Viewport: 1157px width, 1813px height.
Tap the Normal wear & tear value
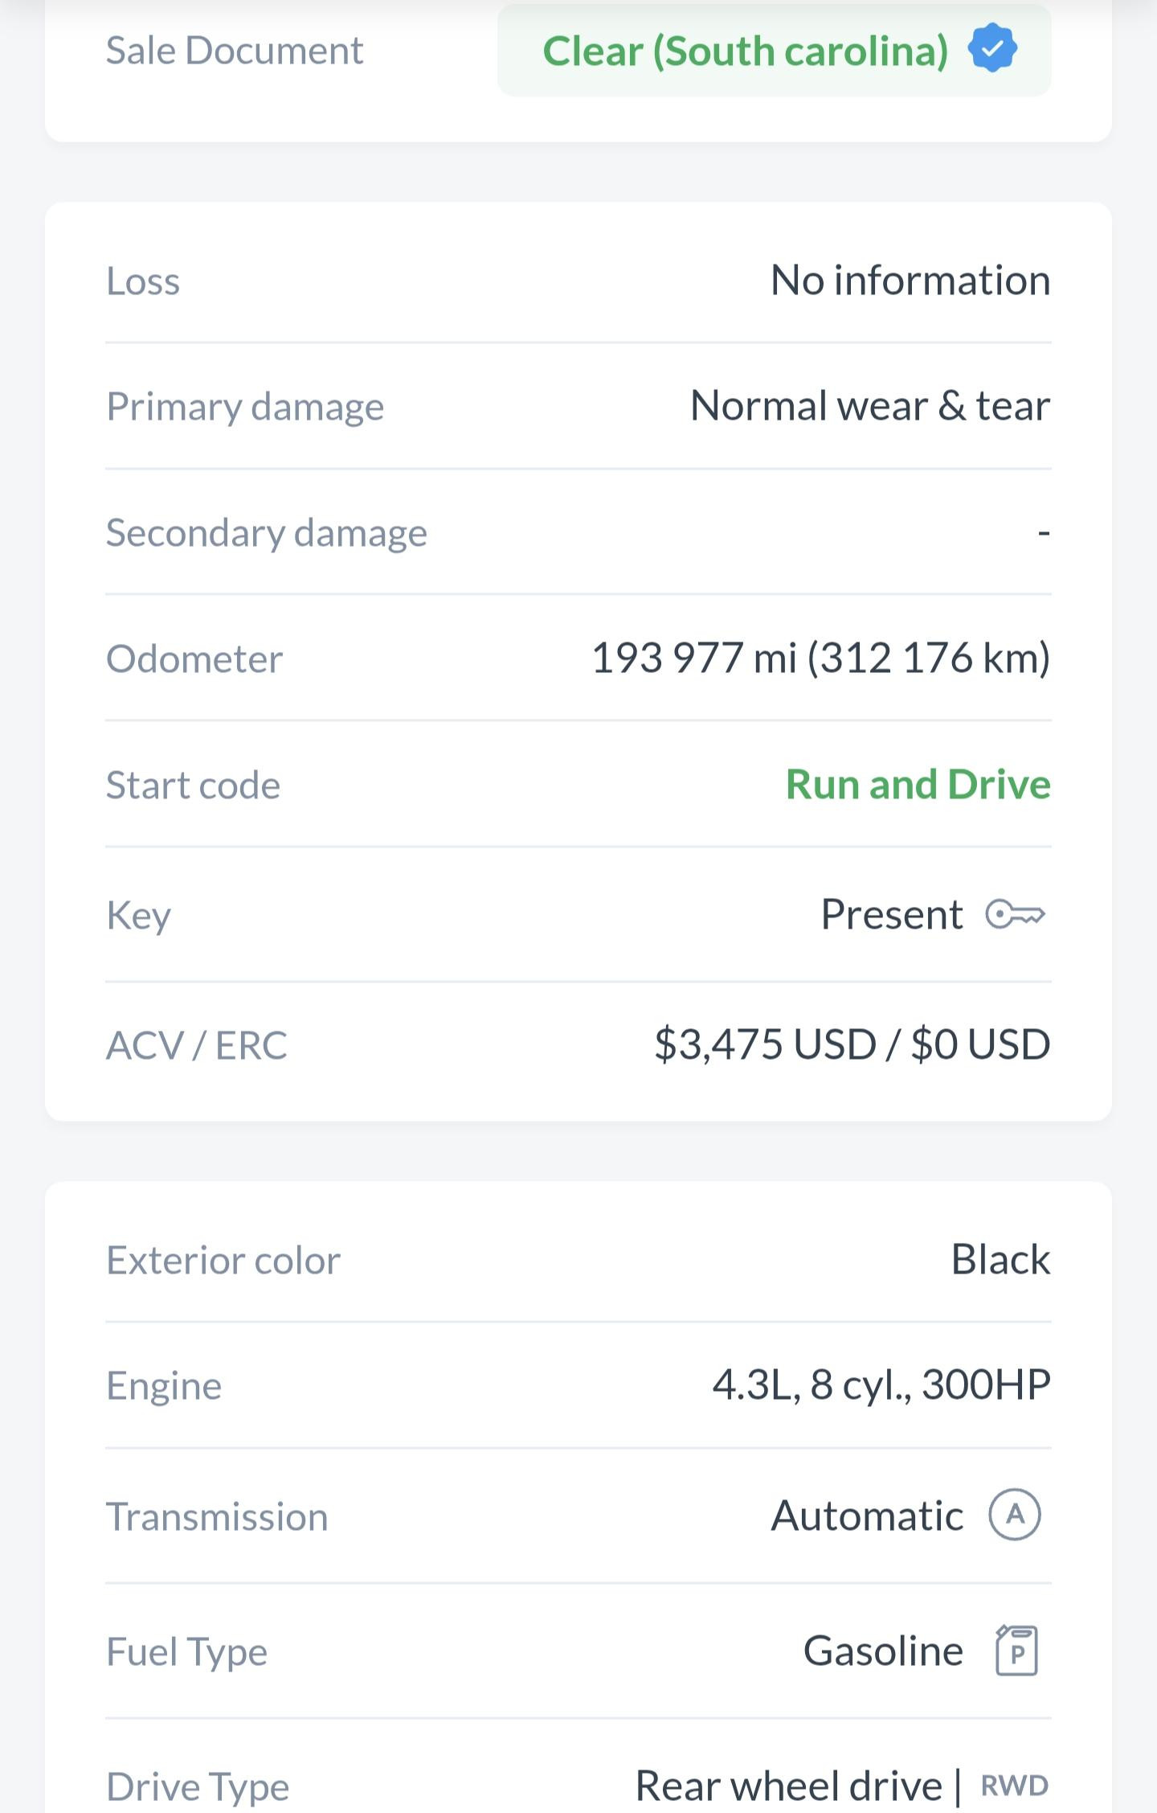pyautogui.click(x=869, y=405)
